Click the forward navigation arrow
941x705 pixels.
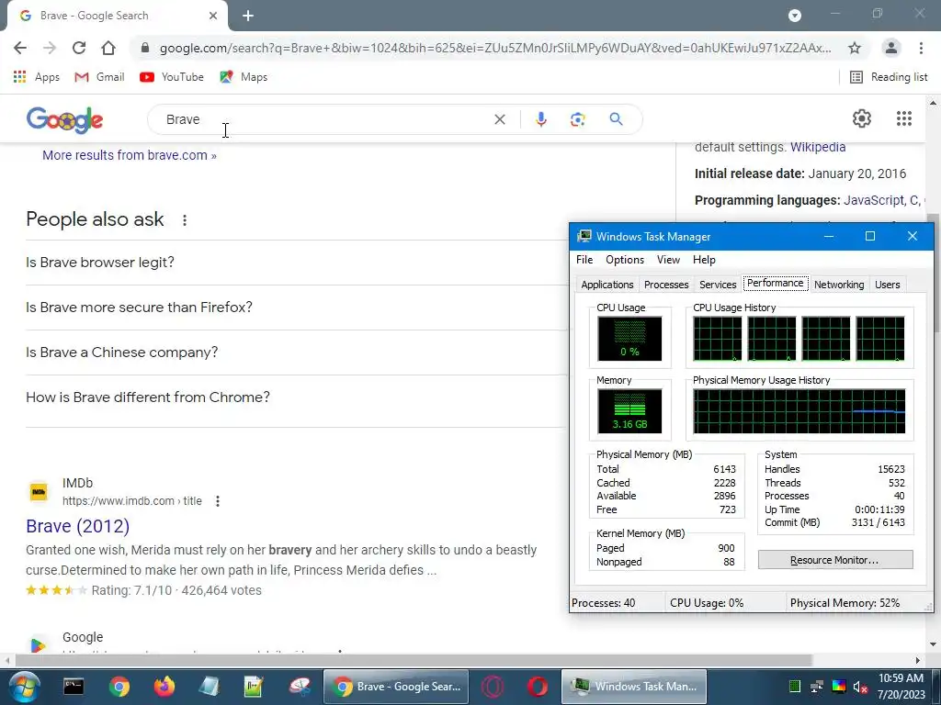[x=50, y=48]
